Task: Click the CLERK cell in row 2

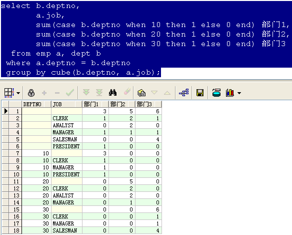Action: point(66,118)
